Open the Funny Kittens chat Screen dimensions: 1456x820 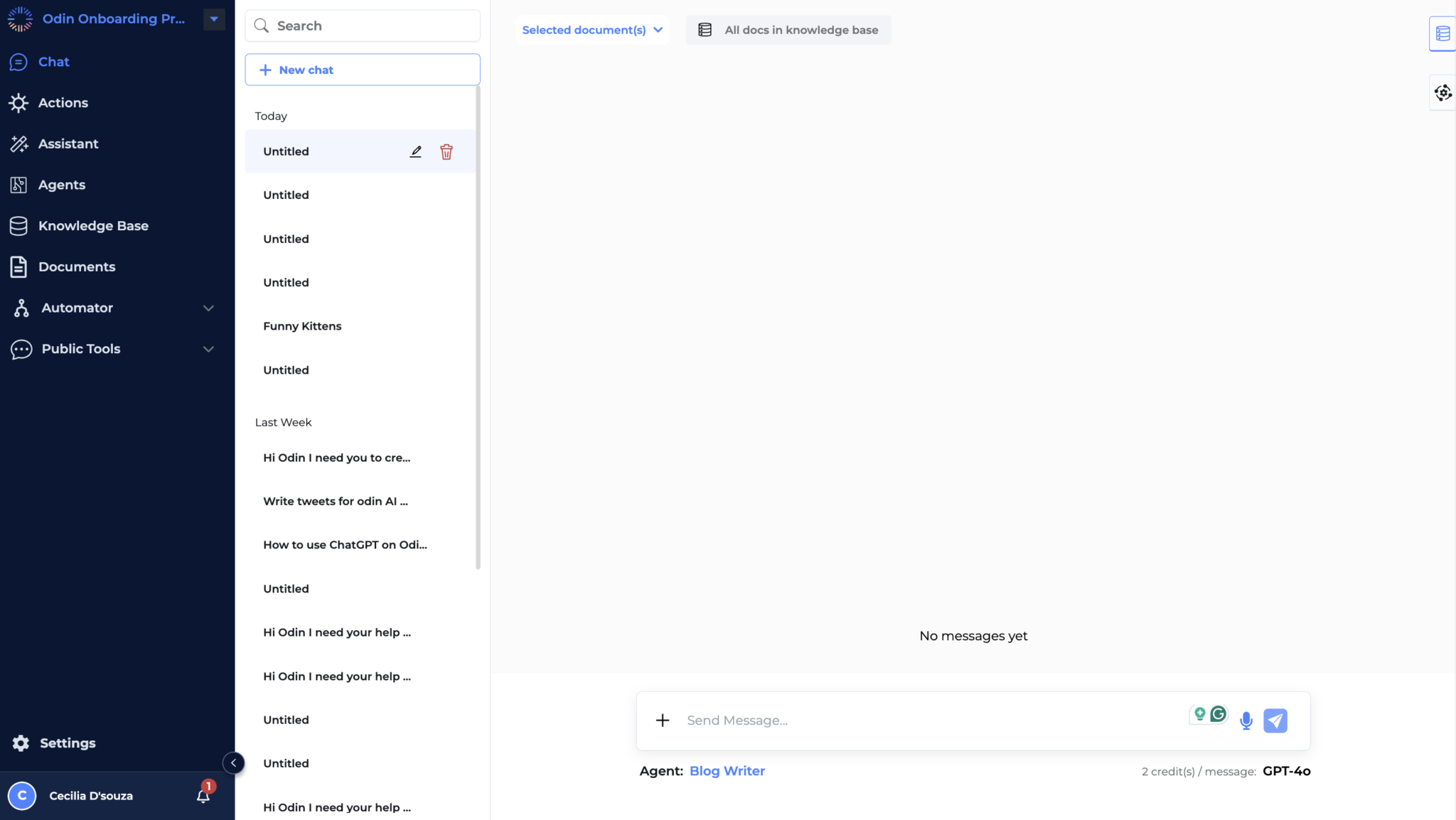[x=301, y=325]
